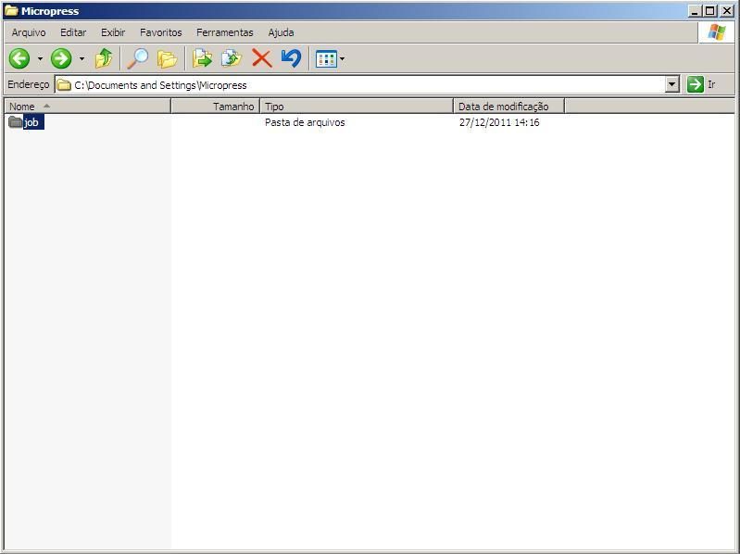Open the Arquivo menu
Viewport: 740px width, 554px height.
(29, 32)
